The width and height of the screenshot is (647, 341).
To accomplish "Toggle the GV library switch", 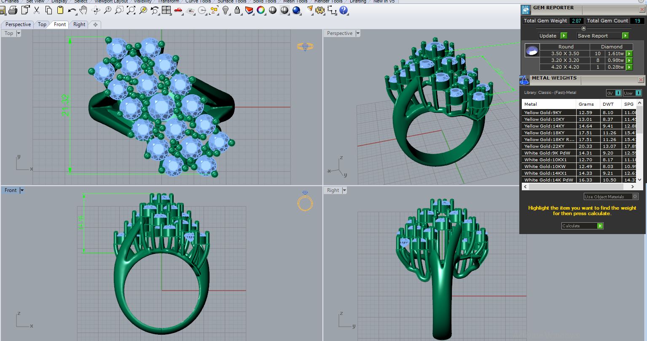I will tap(614, 93).
